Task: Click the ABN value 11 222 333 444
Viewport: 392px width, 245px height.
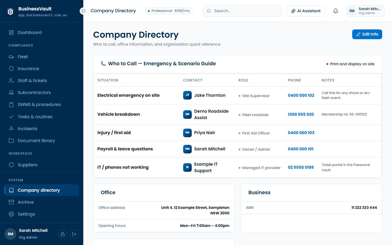Action: 364,208
